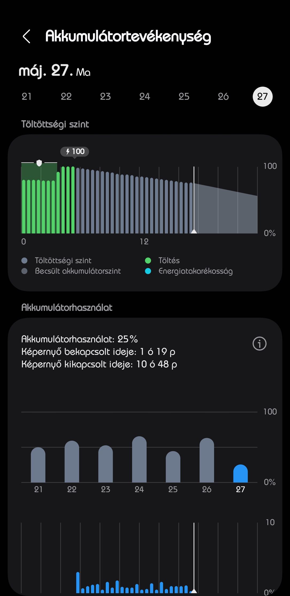Viewport: 290px width, 596px height.
Task: Tap the back arrow icon
Action: tap(26, 36)
